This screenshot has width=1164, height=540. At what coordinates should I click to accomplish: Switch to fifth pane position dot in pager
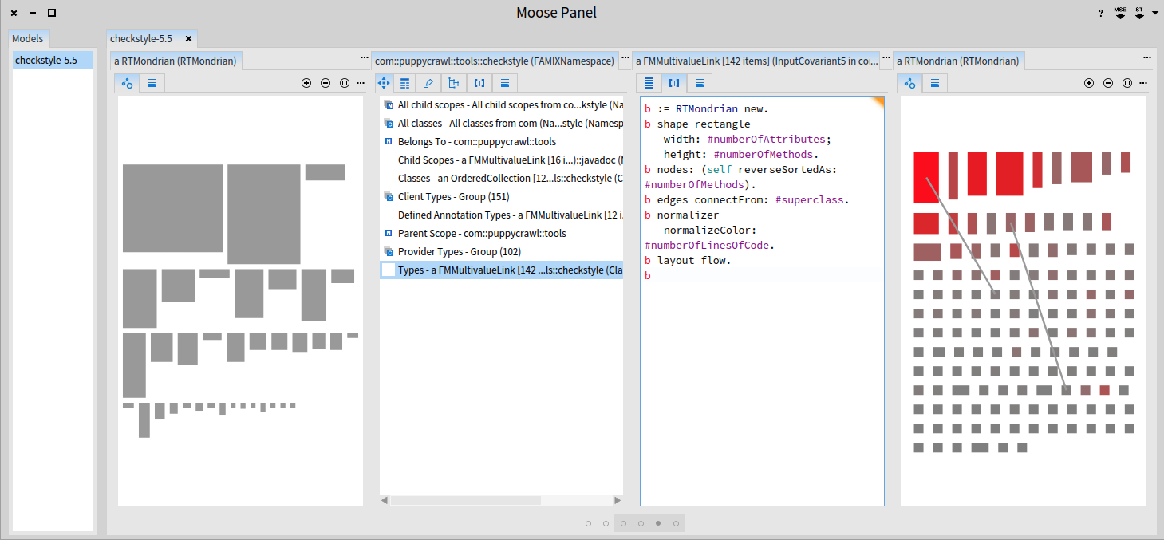click(658, 523)
